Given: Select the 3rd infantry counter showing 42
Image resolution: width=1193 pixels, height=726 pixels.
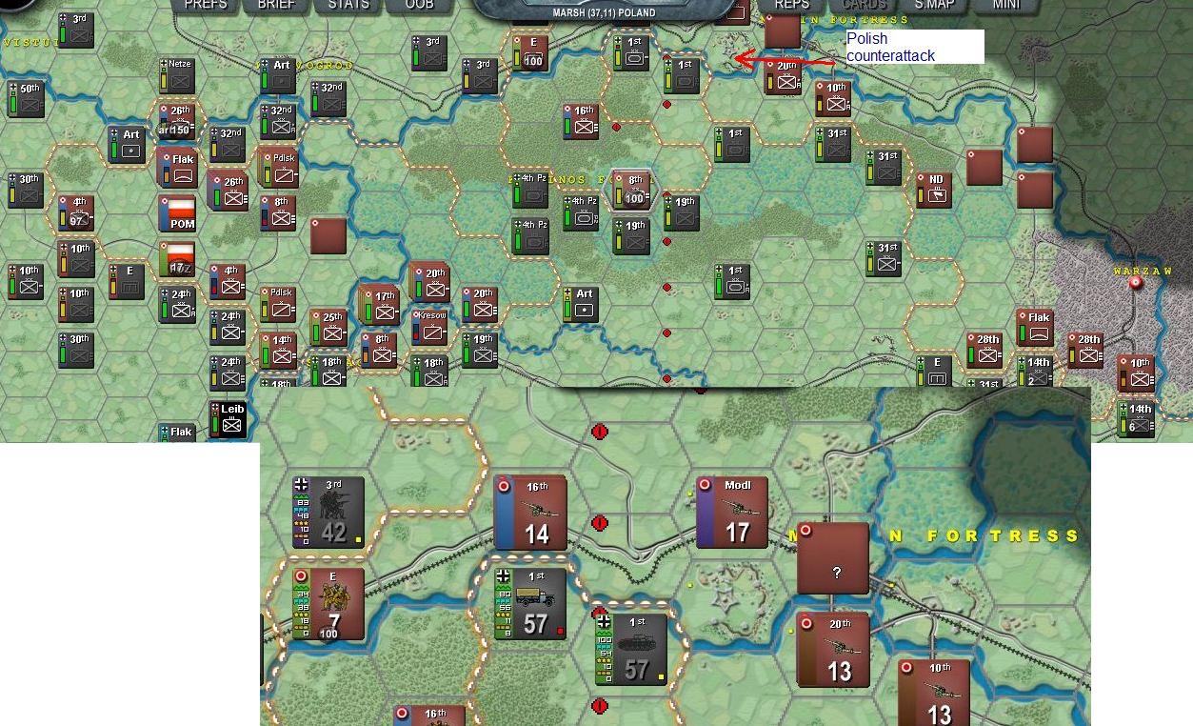Looking at the screenshot, I should (x=328, y=513).
